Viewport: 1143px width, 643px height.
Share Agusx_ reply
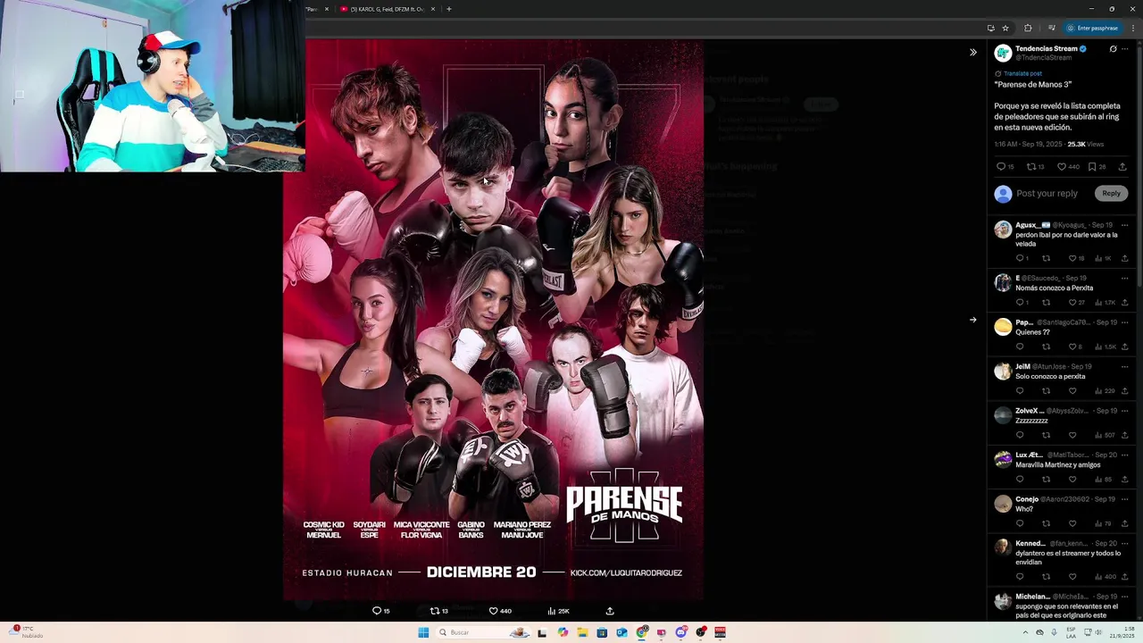point(1124,258)
